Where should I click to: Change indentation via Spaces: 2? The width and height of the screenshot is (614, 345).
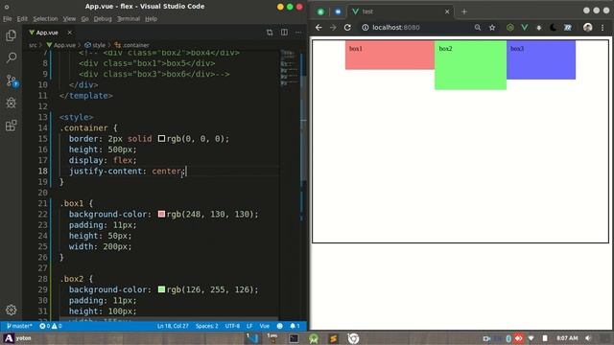click(207, 326)
